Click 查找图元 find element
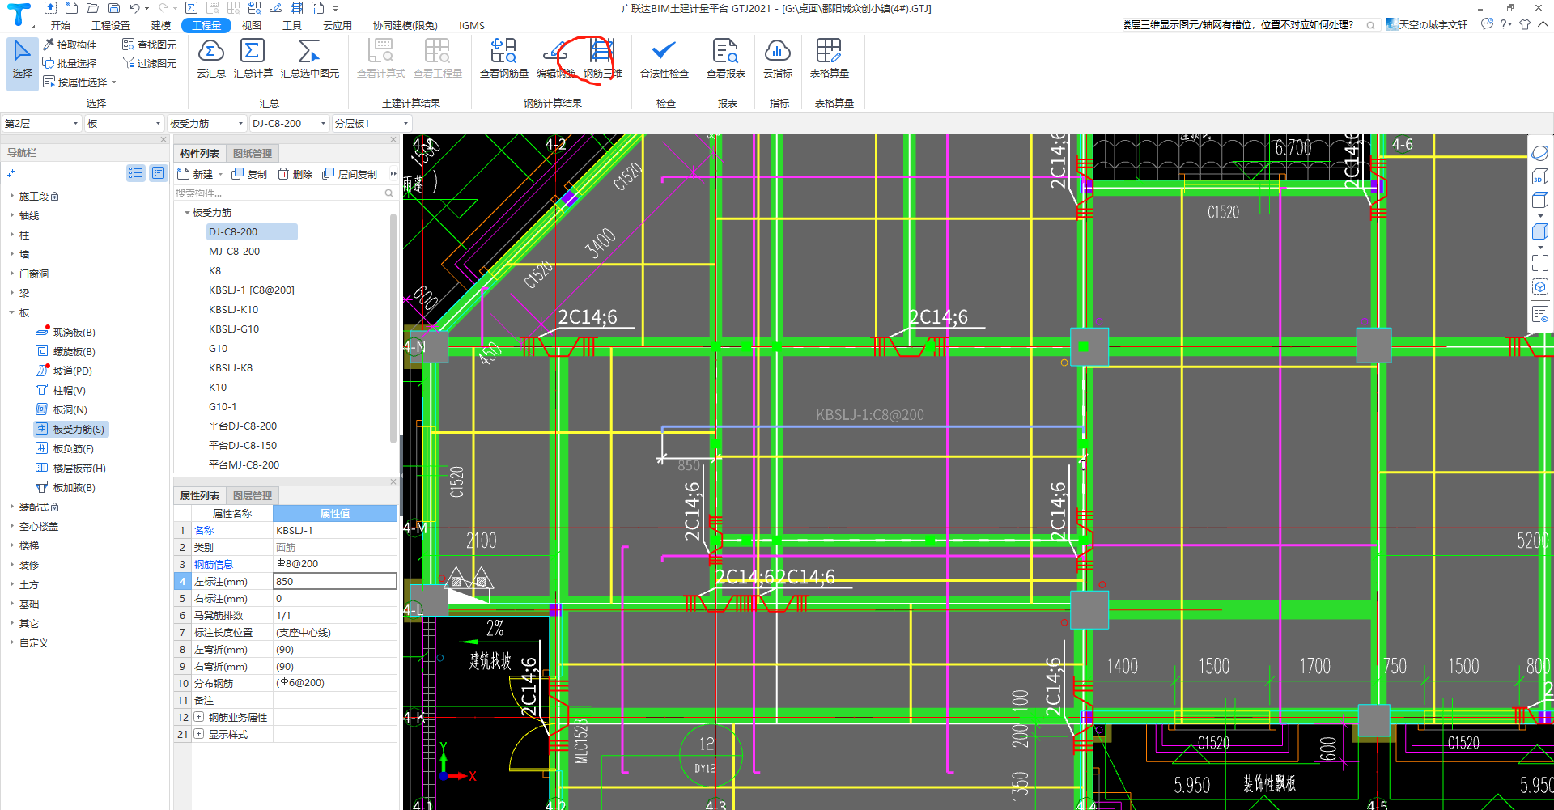This screenshot has width=1554, height=810. (x=149, y=45)
